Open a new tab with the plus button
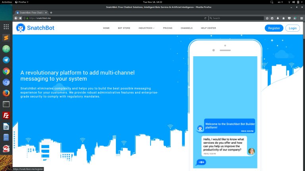Screen dimensions: 305x171 (x=51, y=13)
